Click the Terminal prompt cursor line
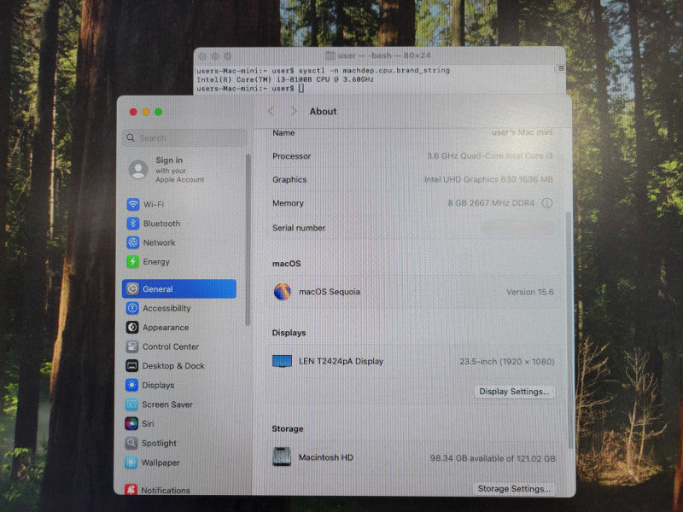The width and height of the screenshot is (683, 512). [x=250, y=89]
